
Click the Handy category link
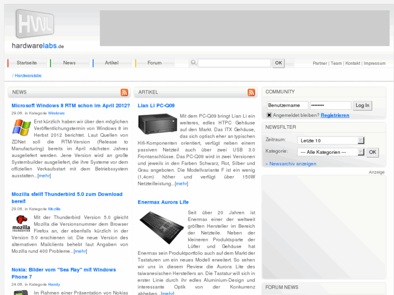click(54, 285)
